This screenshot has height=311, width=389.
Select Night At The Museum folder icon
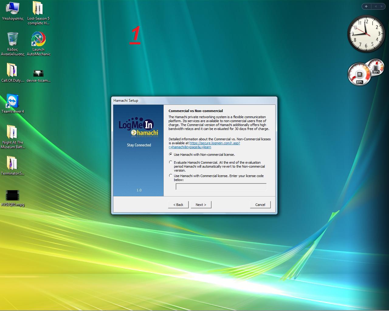click(12, 137)
